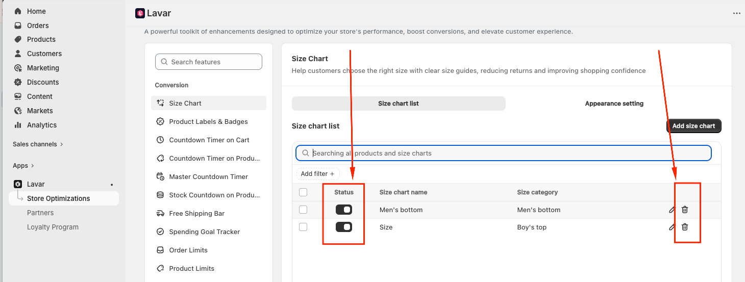Click the Marketing target icon
The height and width of the screenshot is (282, 745).
pyautogui.click(x=18, y=68)
